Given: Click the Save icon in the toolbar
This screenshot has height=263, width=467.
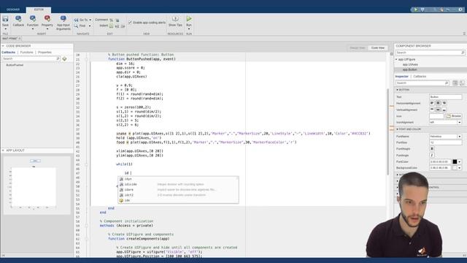Looking at the screenshot, I should [x=5, y=19].
